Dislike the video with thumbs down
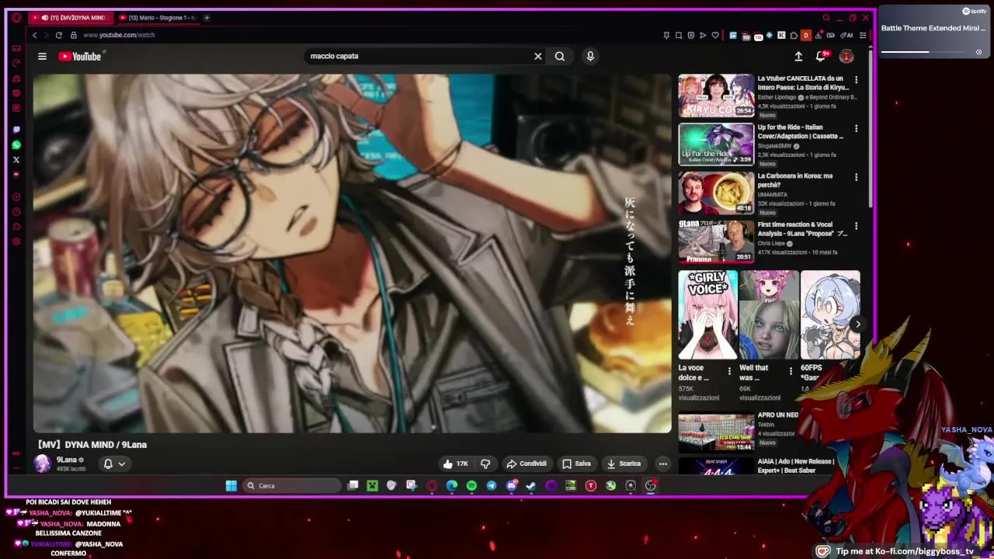Screen dimensions: 994x559 (485, 464)
